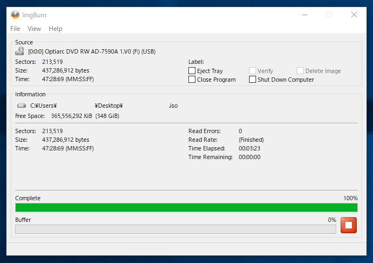Click the destination path ending in .iso
Viewport: 373px width, 263px height.
pos(104,106)
